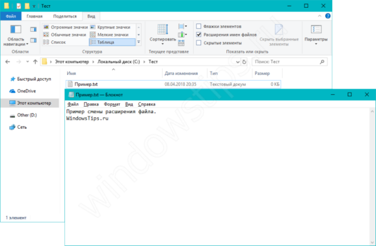Open Notepad Формат menu

click(x=112, y=104)
